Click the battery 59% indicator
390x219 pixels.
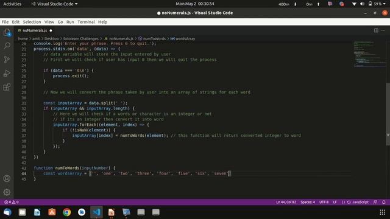click(375, 4)
